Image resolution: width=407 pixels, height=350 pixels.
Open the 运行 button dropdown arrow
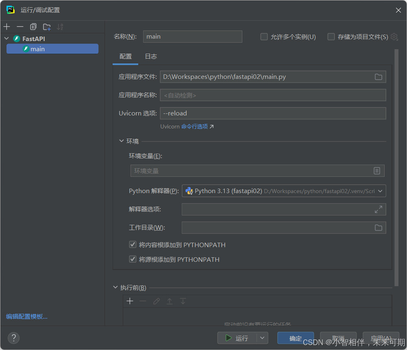pos(262,338)
